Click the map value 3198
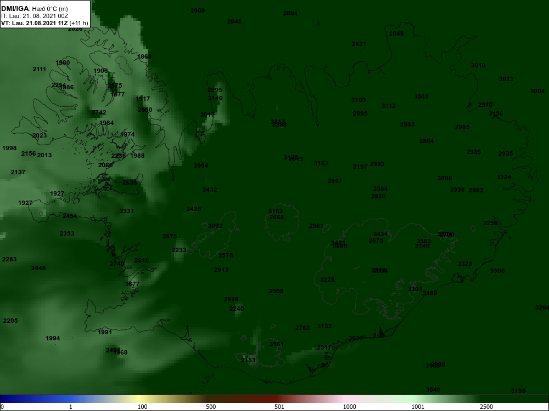 [x=518, y=391]
